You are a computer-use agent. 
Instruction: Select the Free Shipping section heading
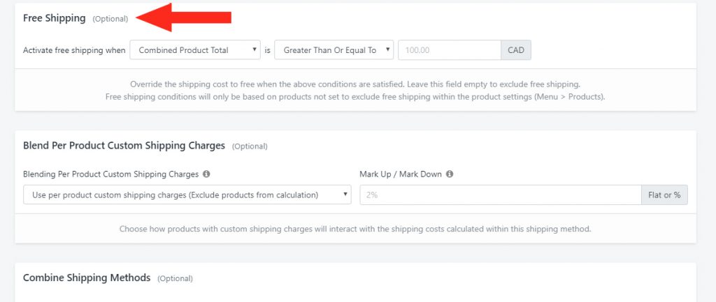pos(55,18)
